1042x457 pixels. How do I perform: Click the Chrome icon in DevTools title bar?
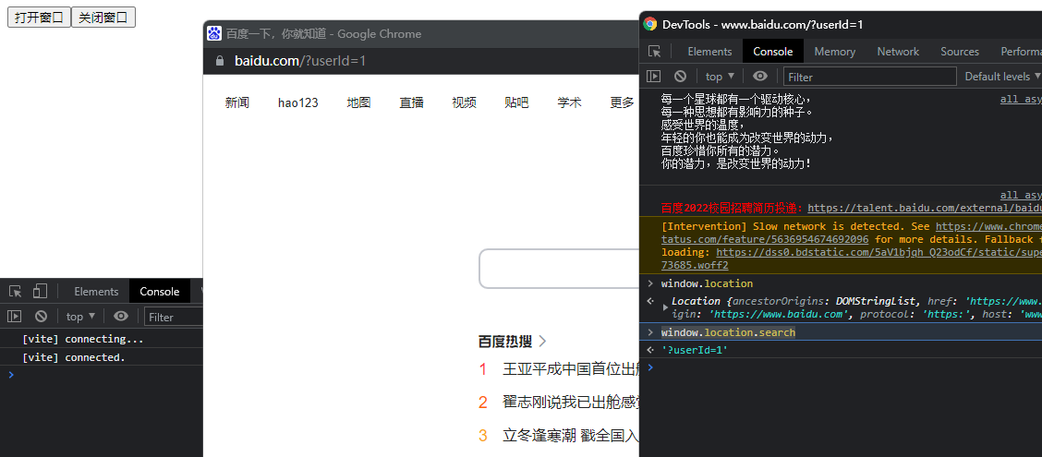(650, 25)
